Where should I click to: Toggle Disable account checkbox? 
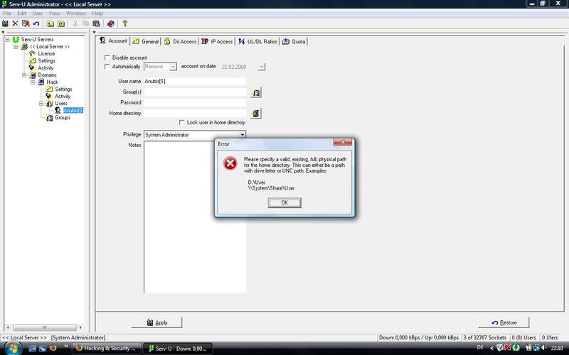point(107,58)
